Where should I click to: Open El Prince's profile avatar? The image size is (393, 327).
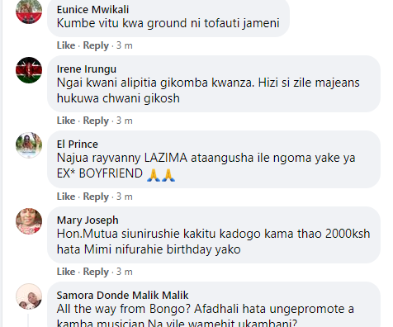(x=29, y=145)
